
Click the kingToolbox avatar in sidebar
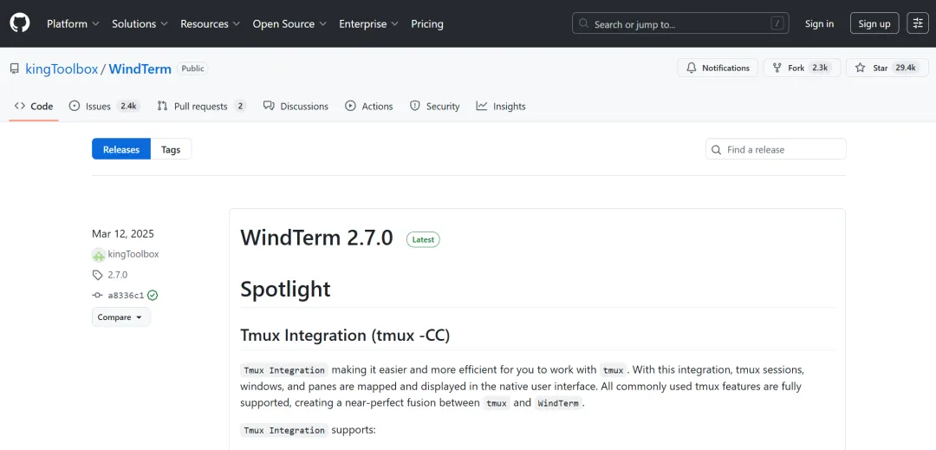coord(99,254)
